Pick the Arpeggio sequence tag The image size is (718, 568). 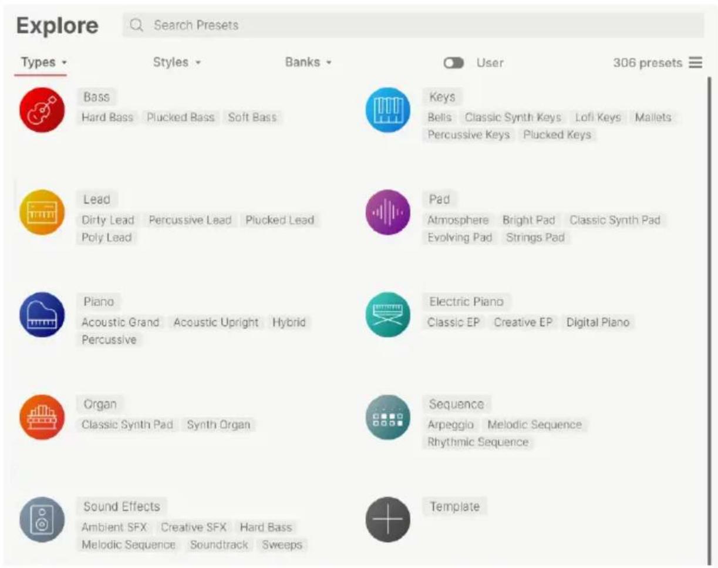click(450, 425)
